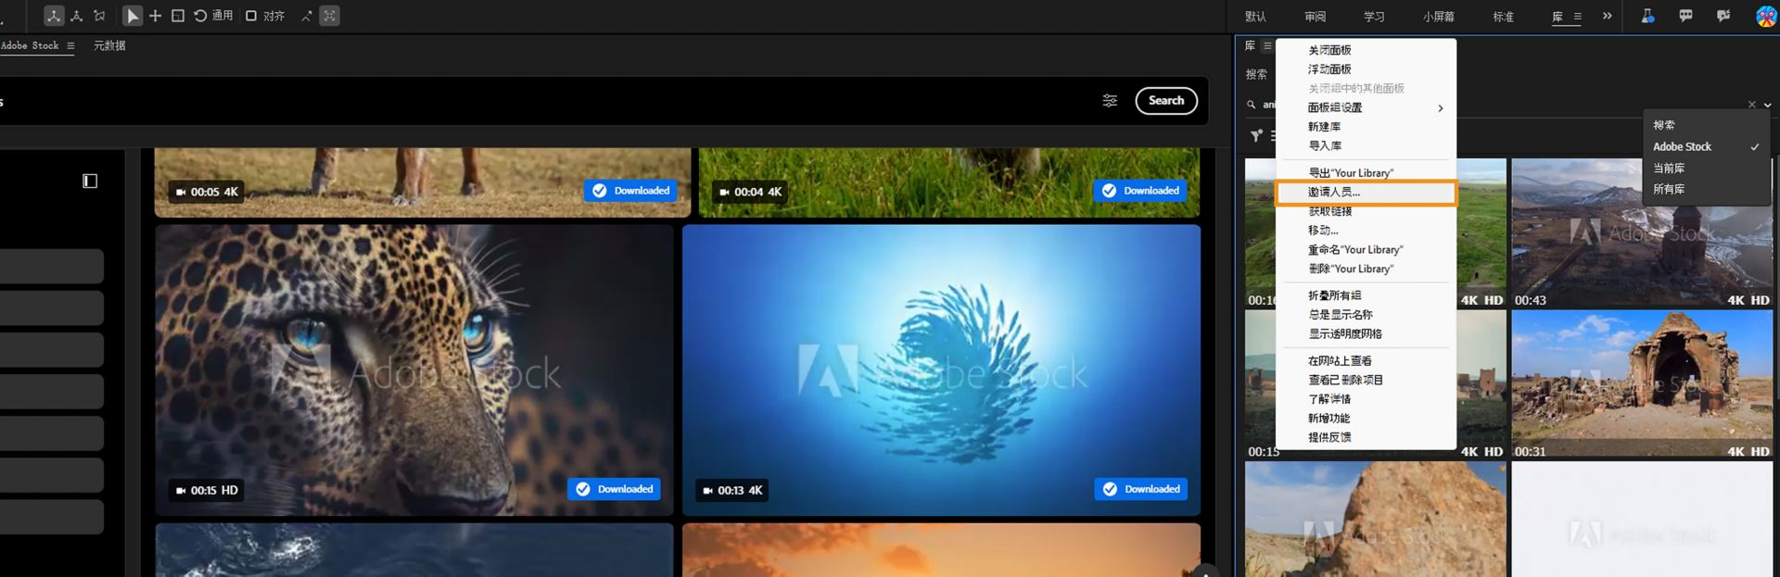Click the Search button

[1166, 101]
